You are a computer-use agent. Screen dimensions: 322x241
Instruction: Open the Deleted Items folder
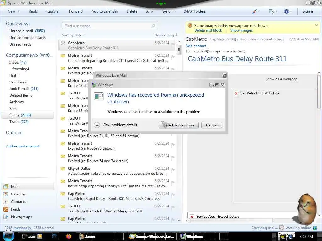click(21, 95)
